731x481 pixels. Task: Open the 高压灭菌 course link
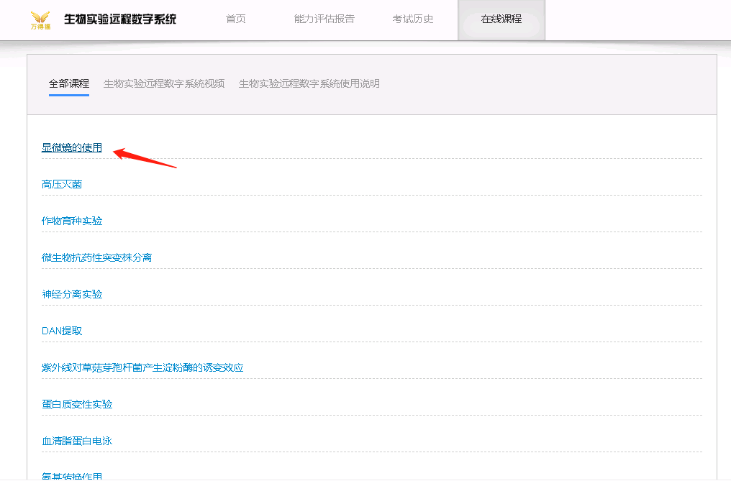pyautogui.click(x=62, y=184)
